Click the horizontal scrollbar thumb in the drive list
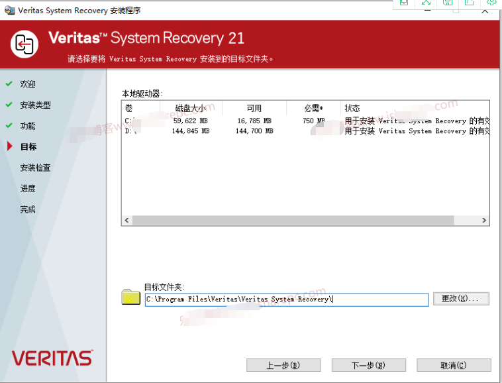Screen dimensions: 502x383 pyautogui.click(x=293, y=220)
